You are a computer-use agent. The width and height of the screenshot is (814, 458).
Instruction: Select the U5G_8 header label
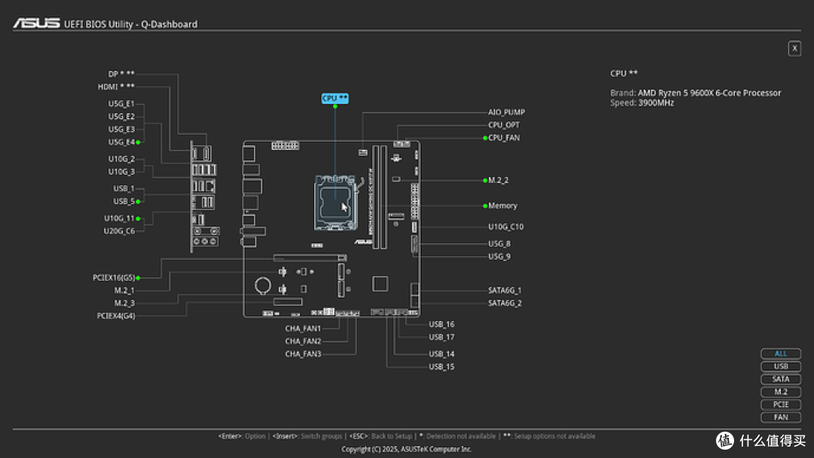point(499,244)
